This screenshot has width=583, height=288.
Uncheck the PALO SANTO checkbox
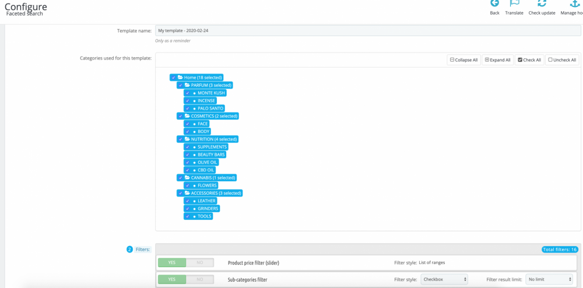pos(187,108)
